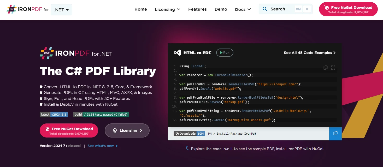
Task: Click the 'Convert HTML to PDF' feature line
Action: point(96,87)
